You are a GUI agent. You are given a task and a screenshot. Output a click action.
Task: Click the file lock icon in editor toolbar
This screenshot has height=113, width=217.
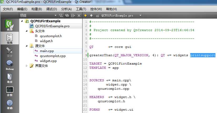click(97, 16)
